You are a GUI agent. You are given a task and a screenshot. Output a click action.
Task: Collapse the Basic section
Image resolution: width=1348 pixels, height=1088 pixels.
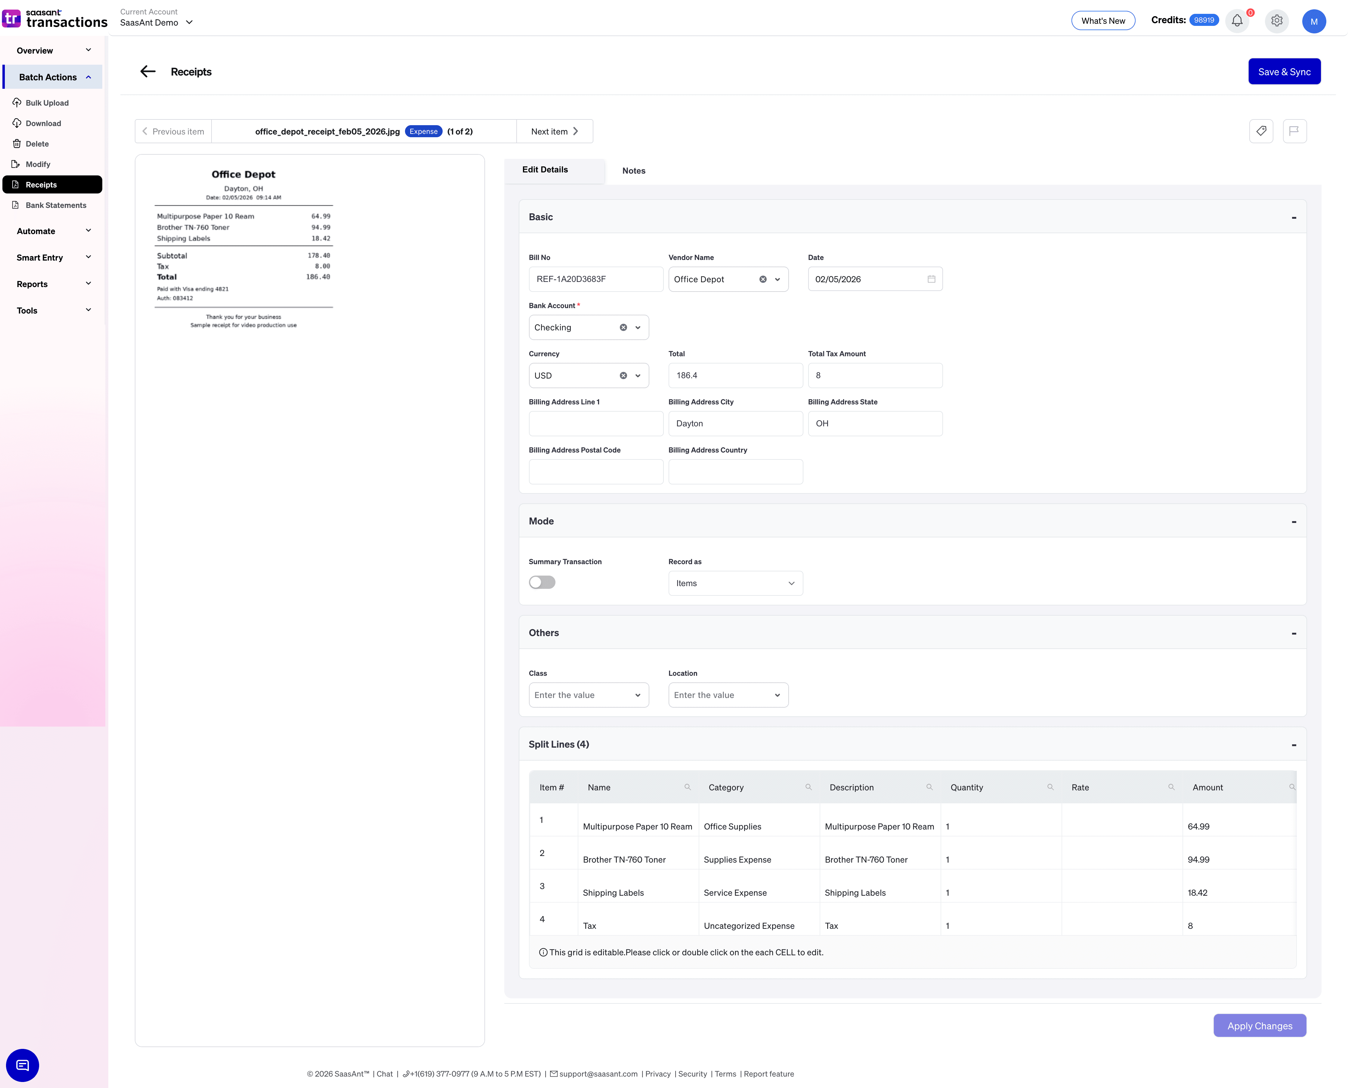point(1294,218)
